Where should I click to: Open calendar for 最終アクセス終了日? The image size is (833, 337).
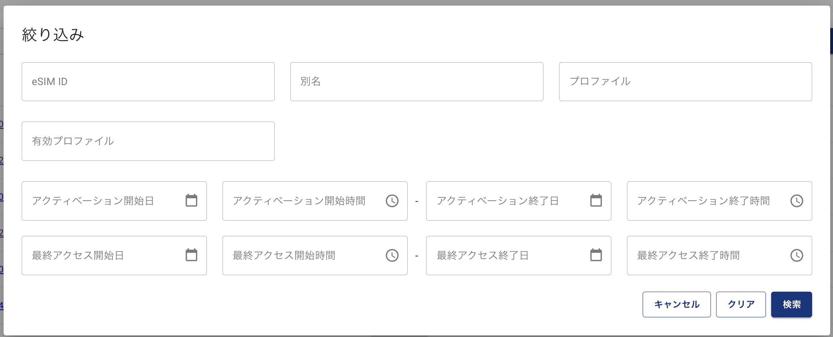(596, 255)
